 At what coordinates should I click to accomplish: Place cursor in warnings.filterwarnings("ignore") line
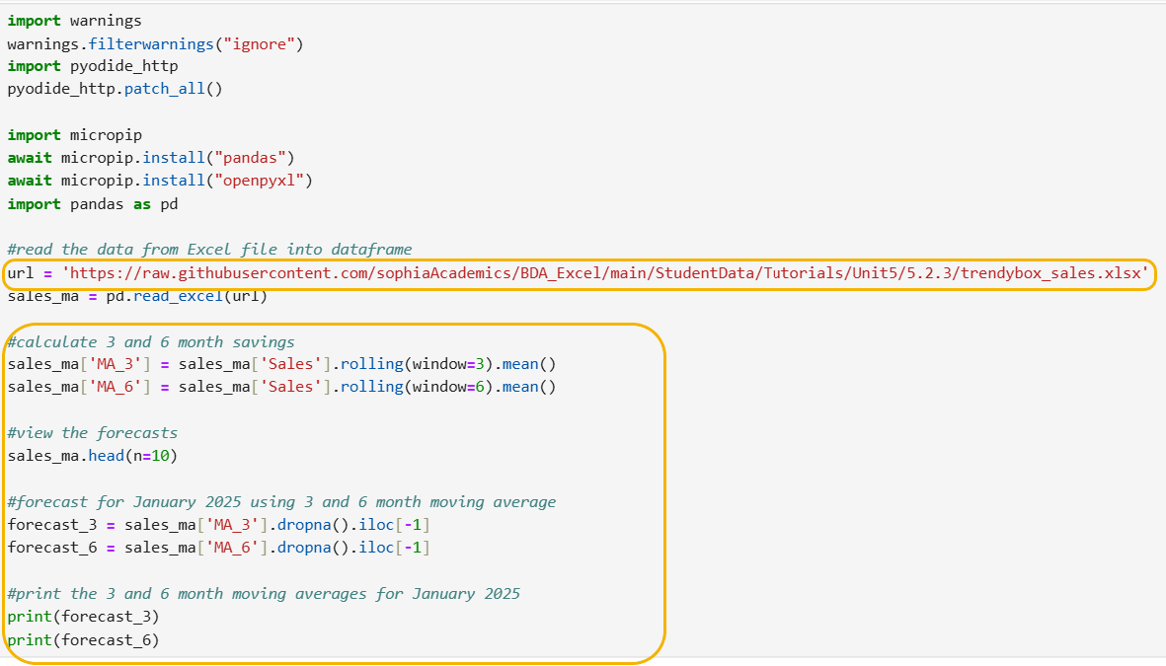[x=155, y=43]
